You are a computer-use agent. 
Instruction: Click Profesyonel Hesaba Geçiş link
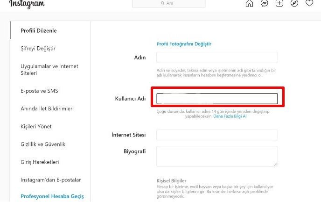pos(52,196)
